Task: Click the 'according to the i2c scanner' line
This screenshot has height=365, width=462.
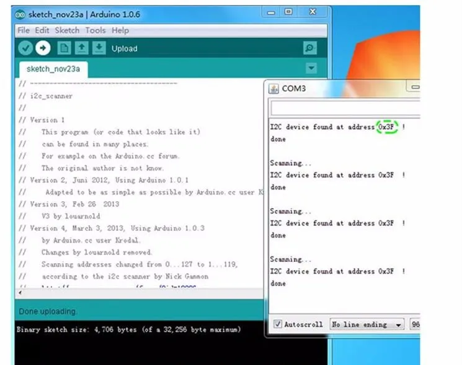Action: pos(113,277)
